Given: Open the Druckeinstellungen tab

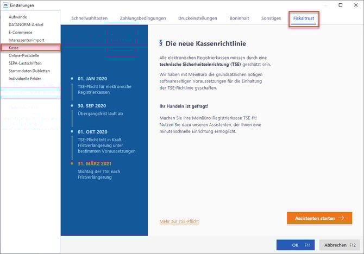Looking at the screenshot, I should (198, 18).
